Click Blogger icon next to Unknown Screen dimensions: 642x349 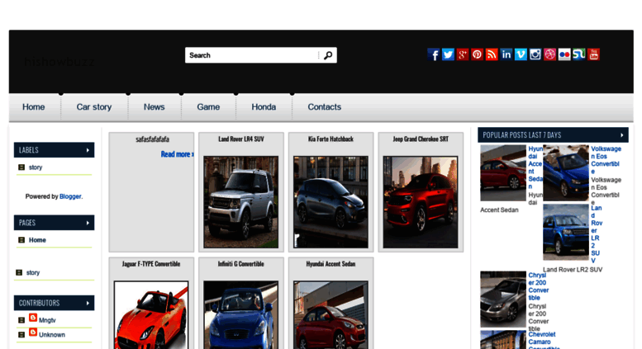[x=33, y=332]
